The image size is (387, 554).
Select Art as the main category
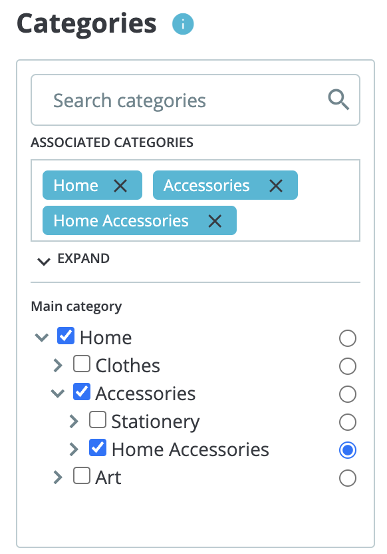click(348, 478)
